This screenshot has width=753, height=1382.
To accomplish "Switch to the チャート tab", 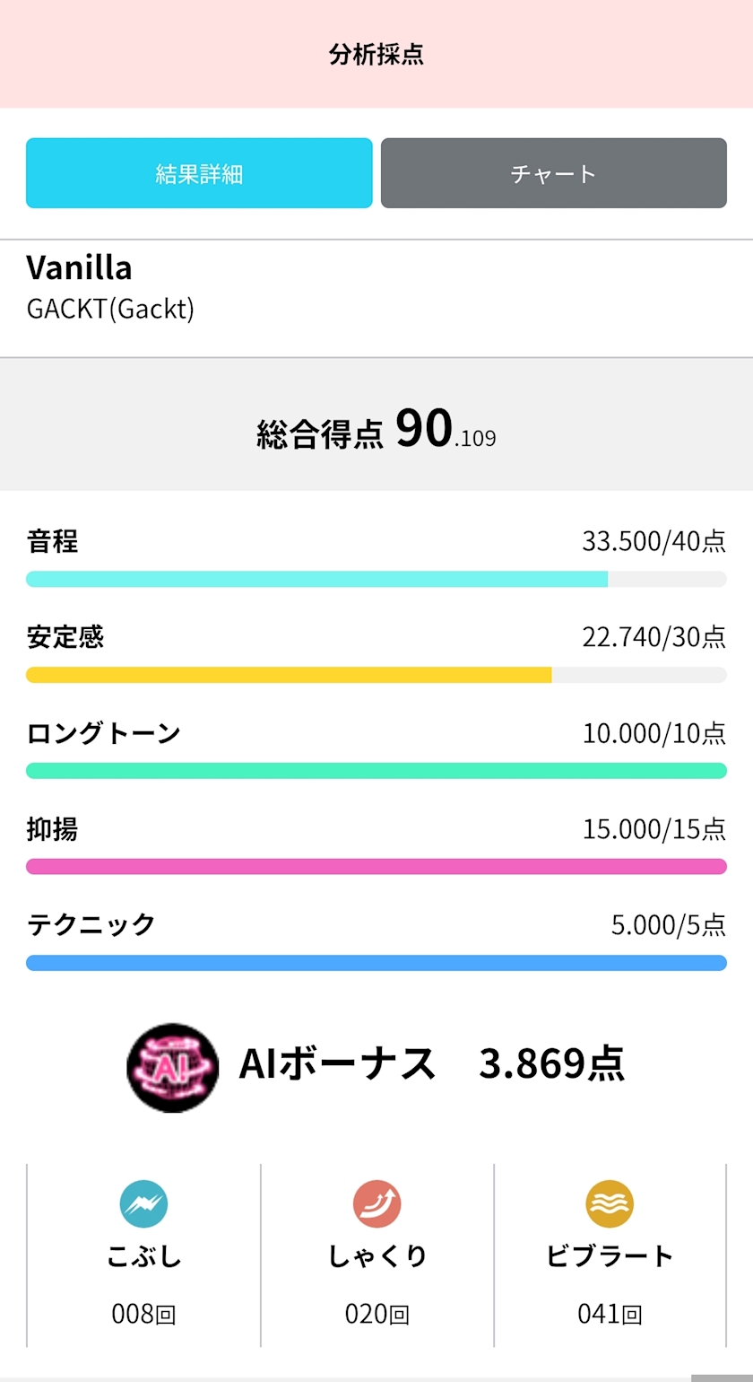I will pyautogui.click(x=553, y=173).
